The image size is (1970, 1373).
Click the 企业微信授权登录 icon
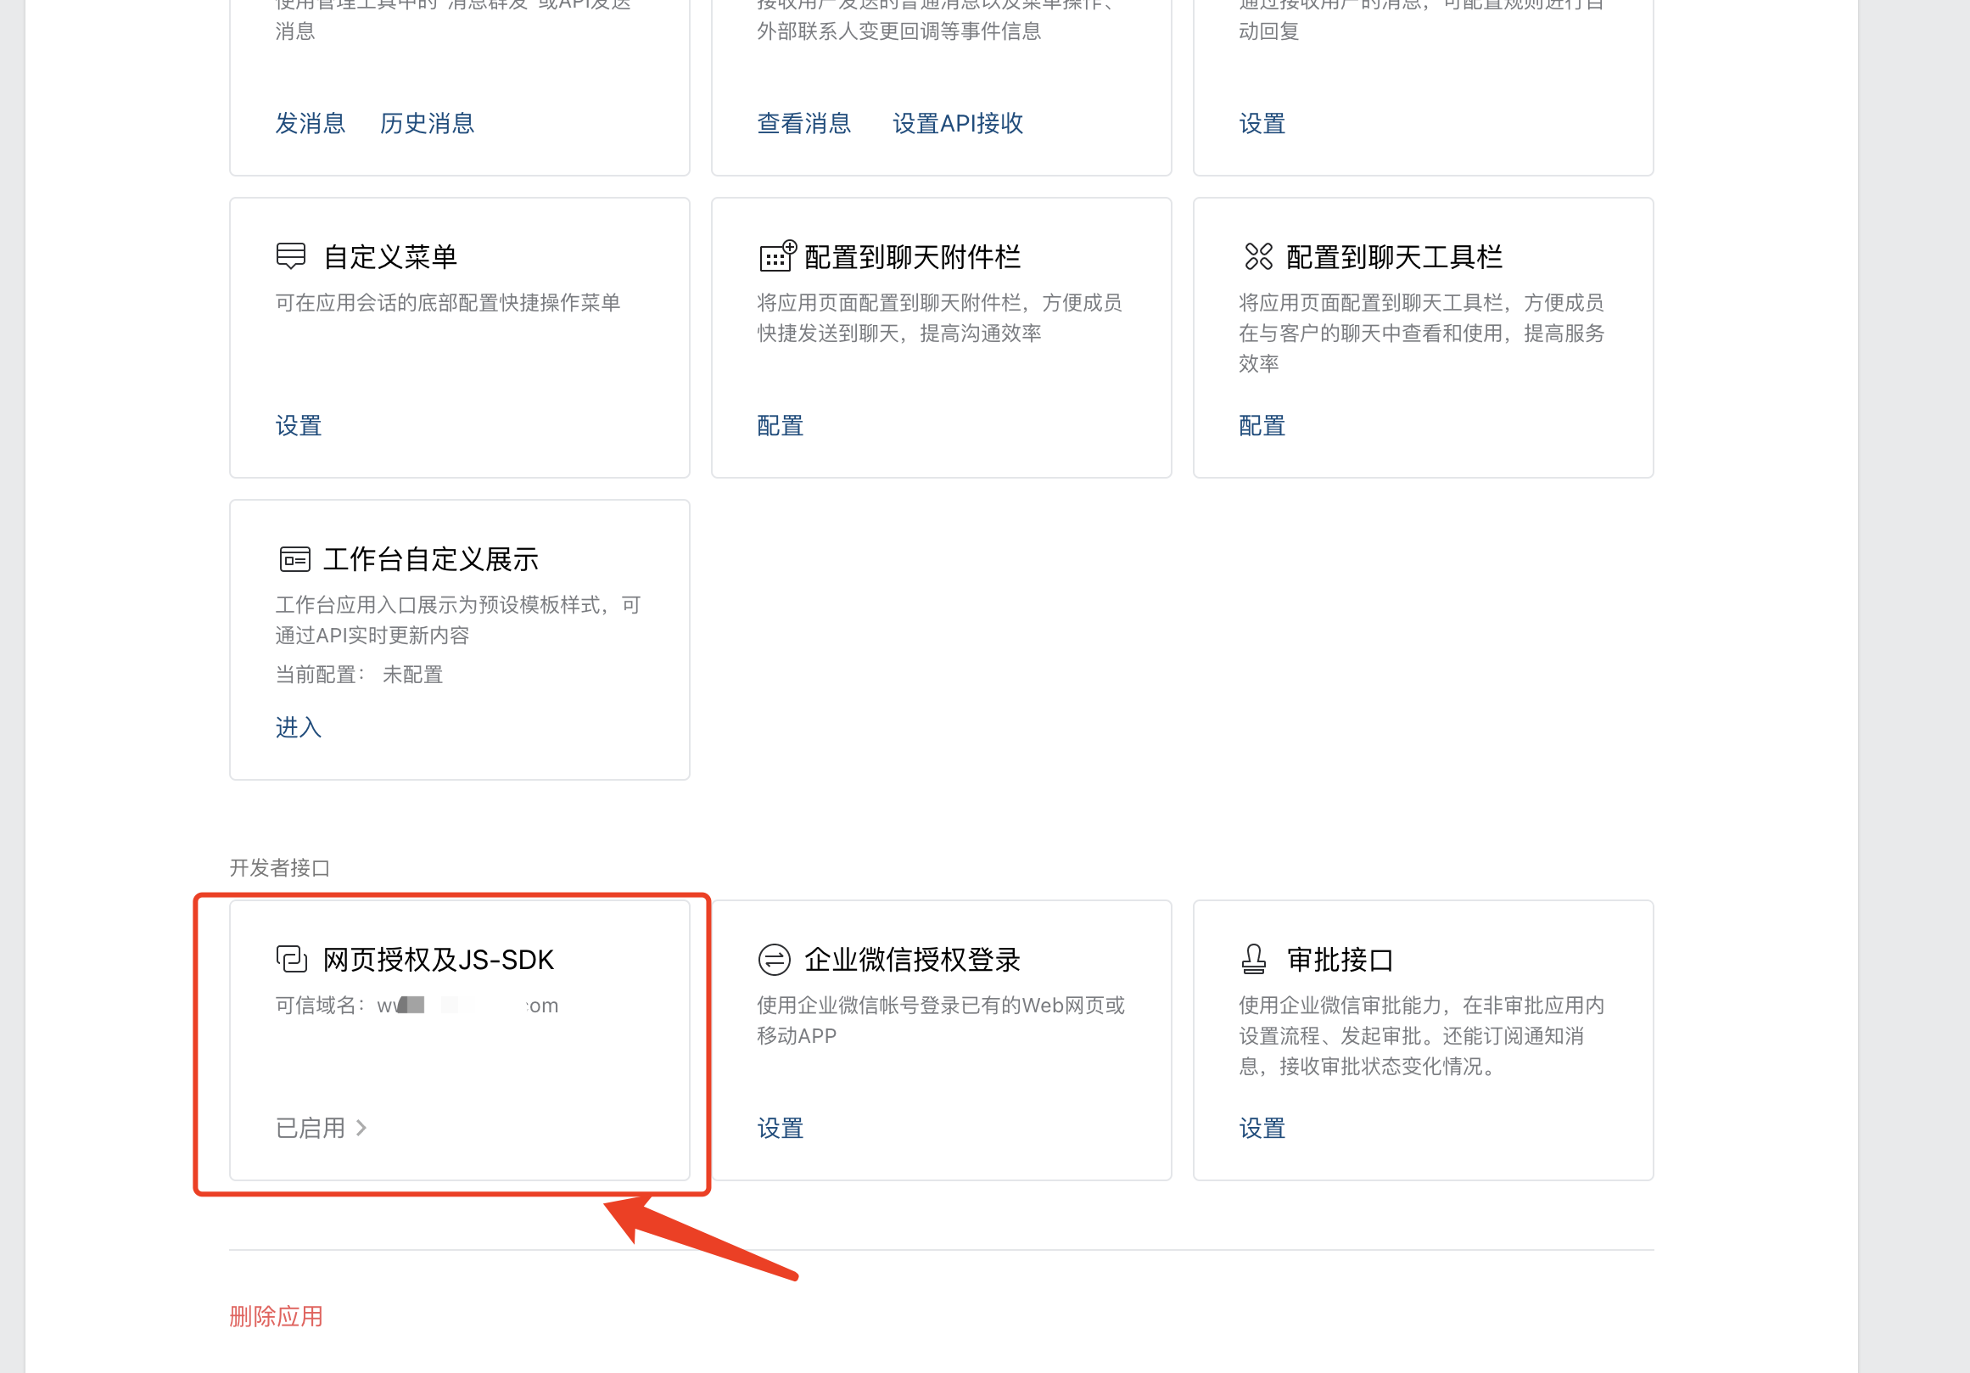tap(774, 960)
